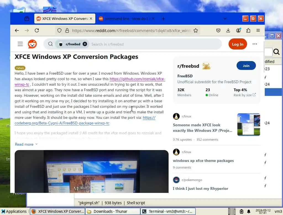The height and width of the screenshot is (215, 283).
Task: Click the vm3 user menu in panel
Action: 278,211
